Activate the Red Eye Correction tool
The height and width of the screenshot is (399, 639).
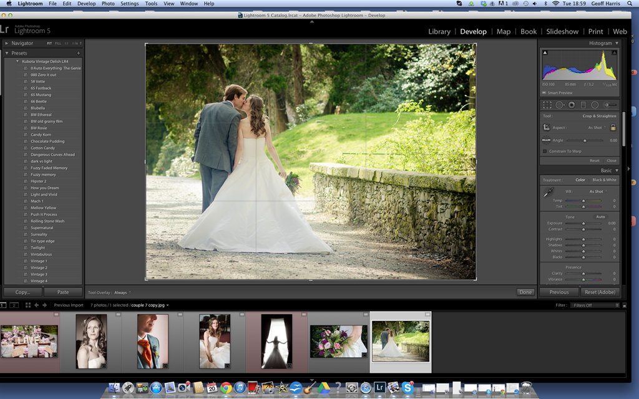571,105
